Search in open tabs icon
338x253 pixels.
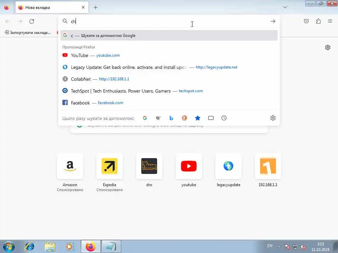click(211, 118)
